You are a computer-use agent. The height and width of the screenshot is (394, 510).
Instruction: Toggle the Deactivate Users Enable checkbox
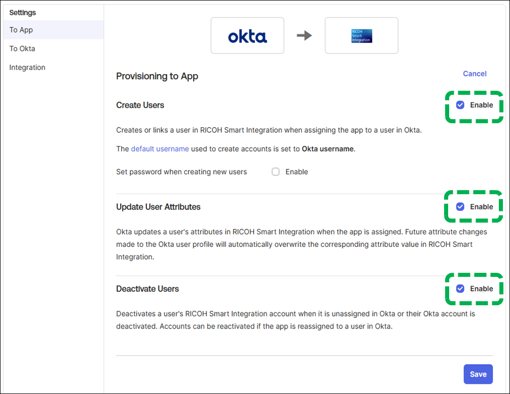tap(460, 289)
